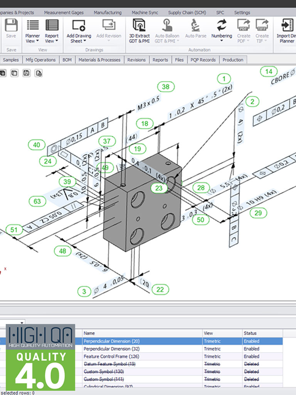
Task: Click the Name column header
Action: click(x=89, y=333)
